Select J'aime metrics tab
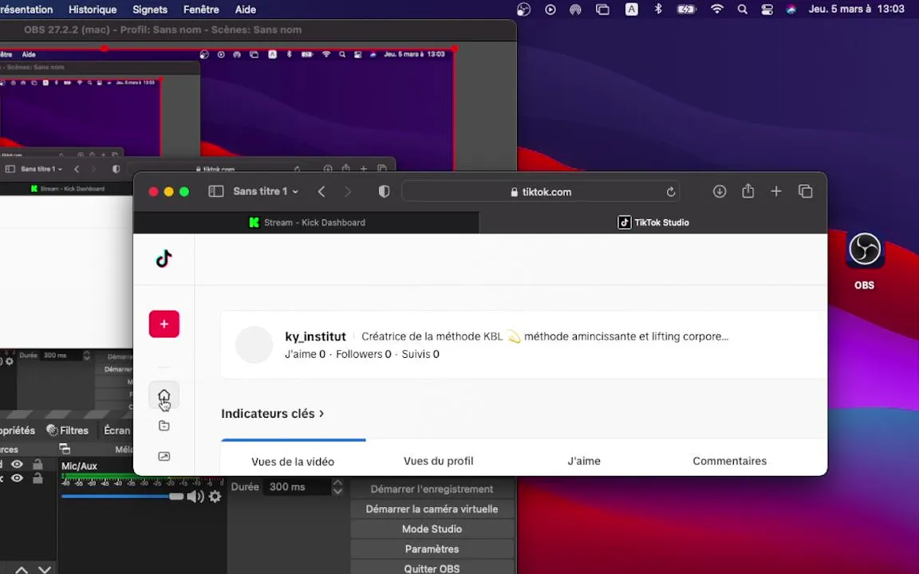 (584, 461)
